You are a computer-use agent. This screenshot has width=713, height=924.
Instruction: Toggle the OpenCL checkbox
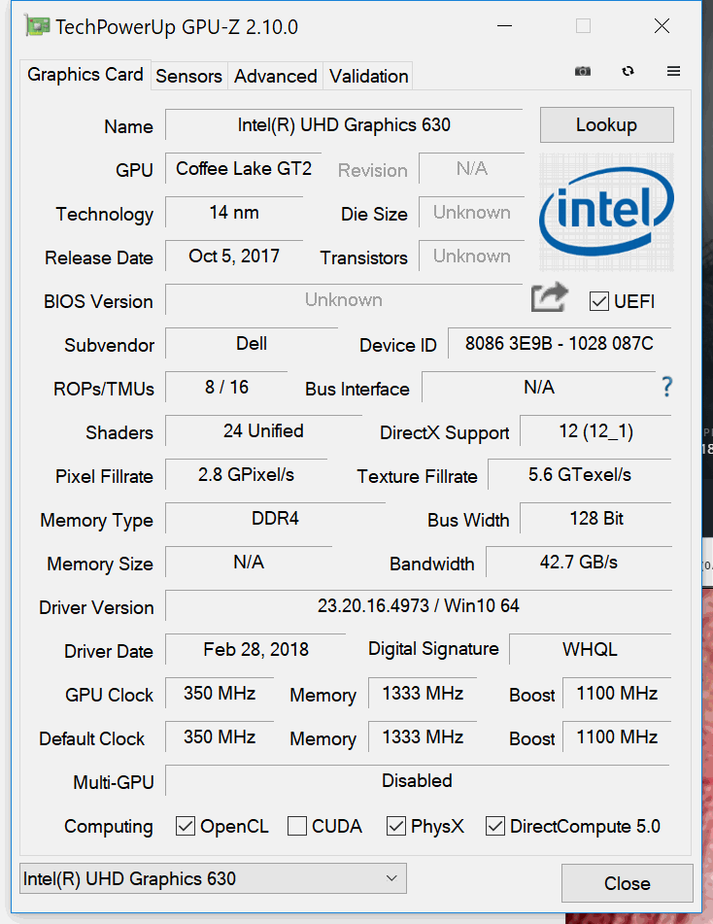pos(186,826)
